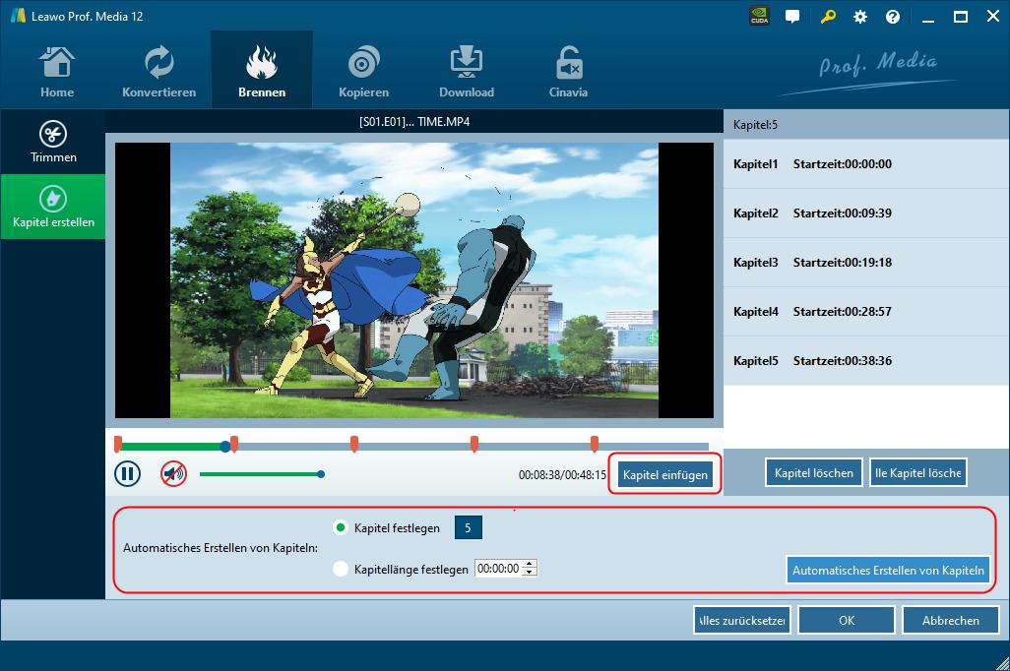Select the Trimmen tool in sidebar
1010x671 pixels.
[53, 143]
